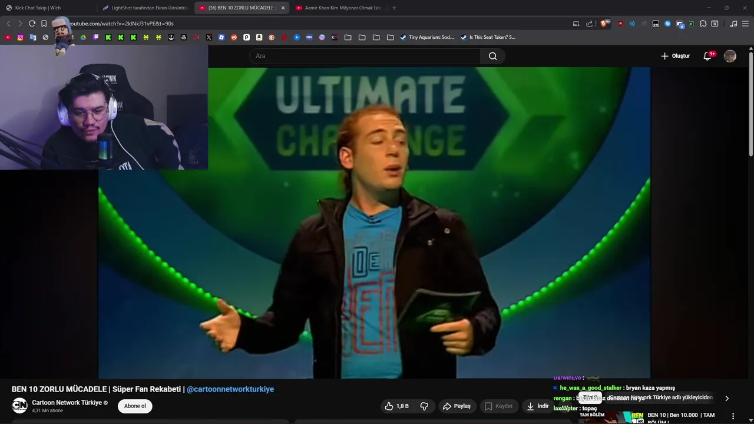The width and height of the screenshot is (754, 424).
Task: Open the Amazon bookmark icon
Action: [259, 37]
